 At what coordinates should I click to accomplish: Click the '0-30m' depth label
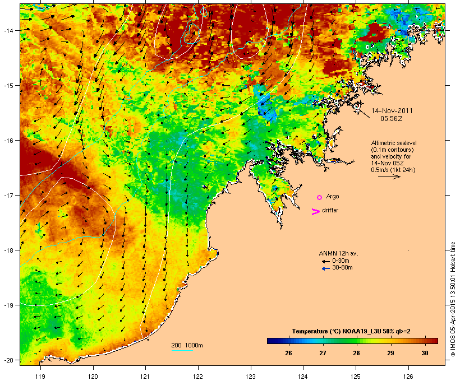coord(341,261)
